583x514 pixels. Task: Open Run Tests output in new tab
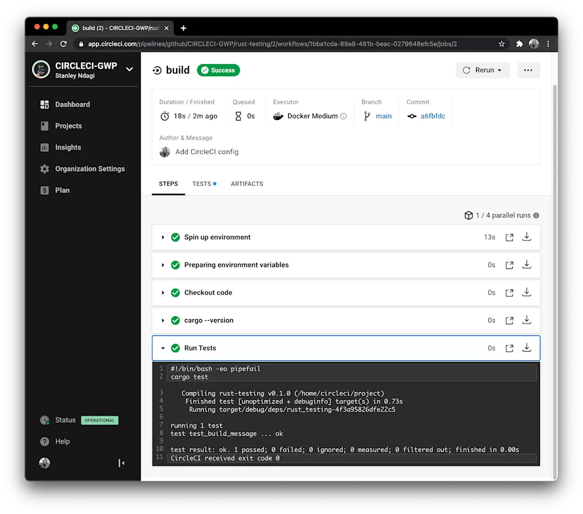(x=509, y=348)
